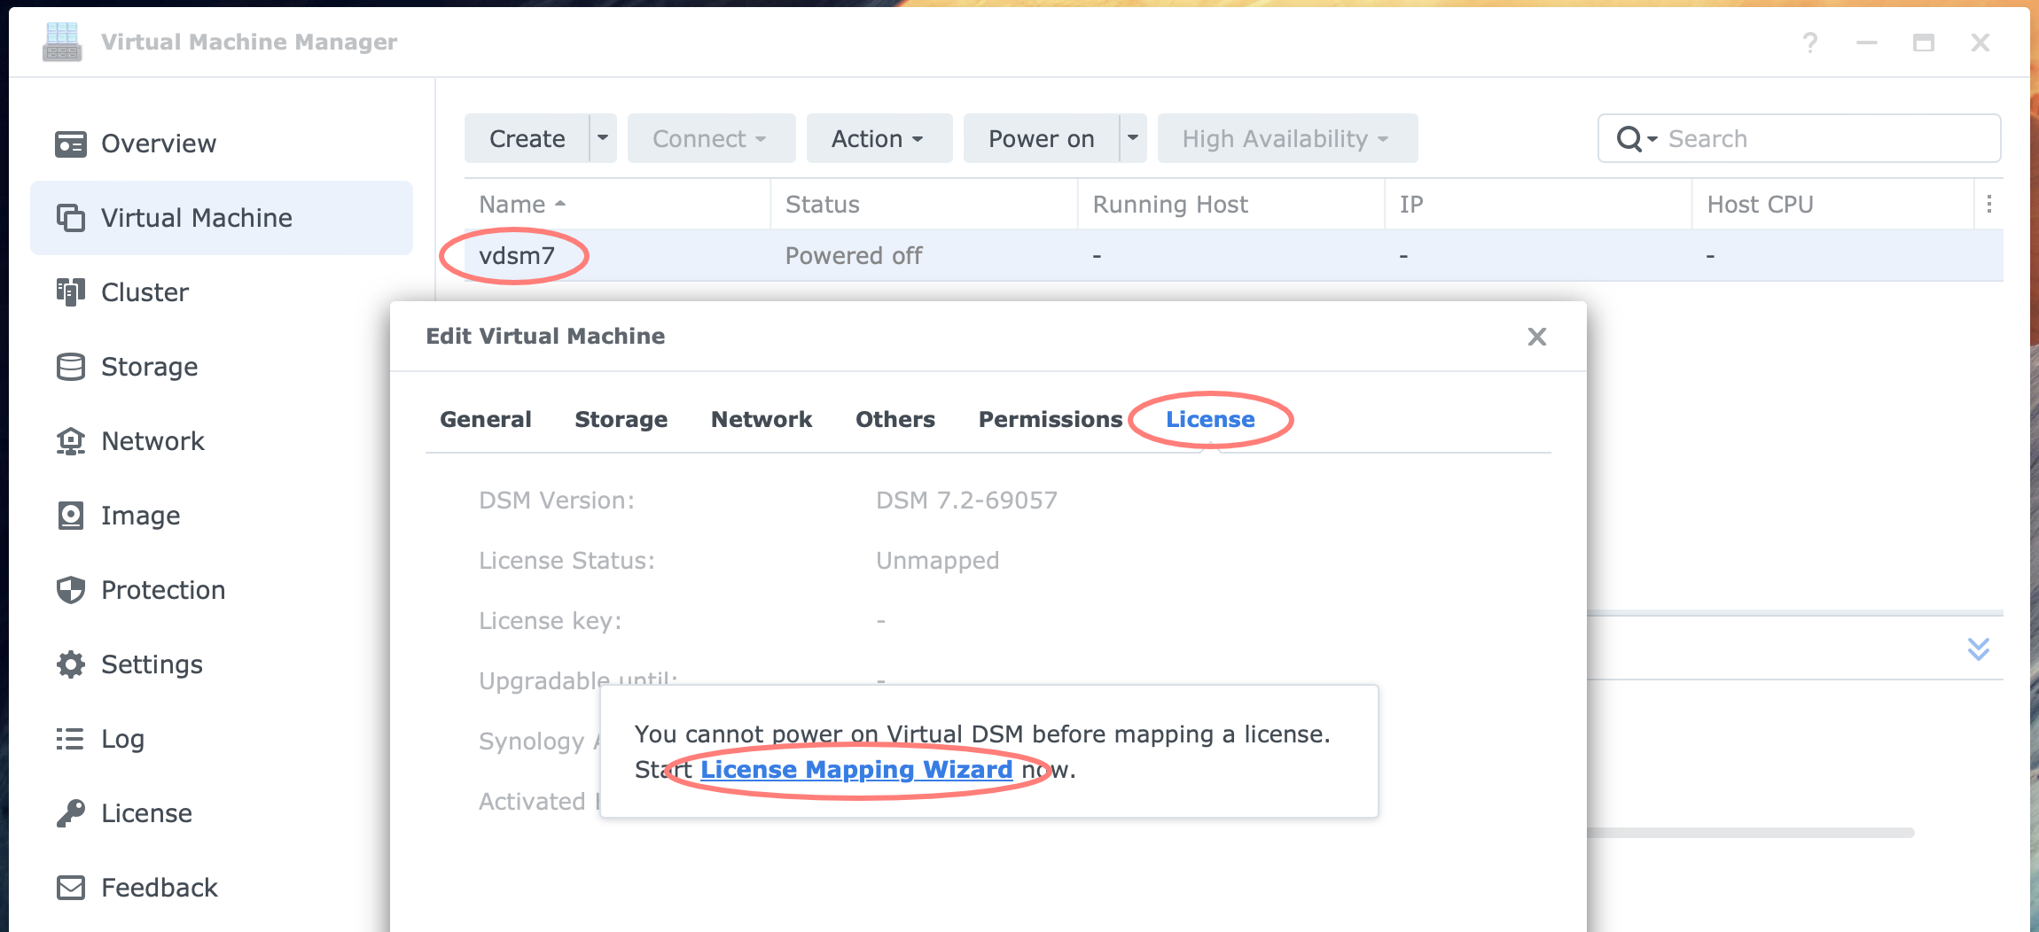Click the Create button
Image resolution: width=2039 pixels, height=932 pixels.
click(527, 138)
